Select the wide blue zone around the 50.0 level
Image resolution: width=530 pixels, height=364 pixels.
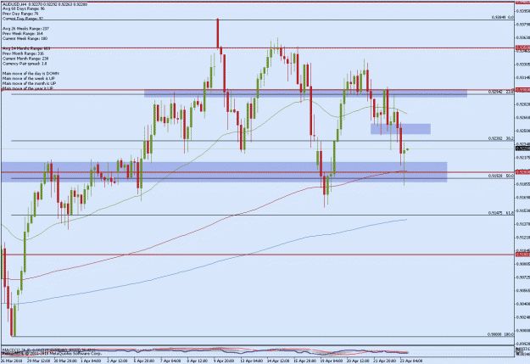(x=224, y=172)
